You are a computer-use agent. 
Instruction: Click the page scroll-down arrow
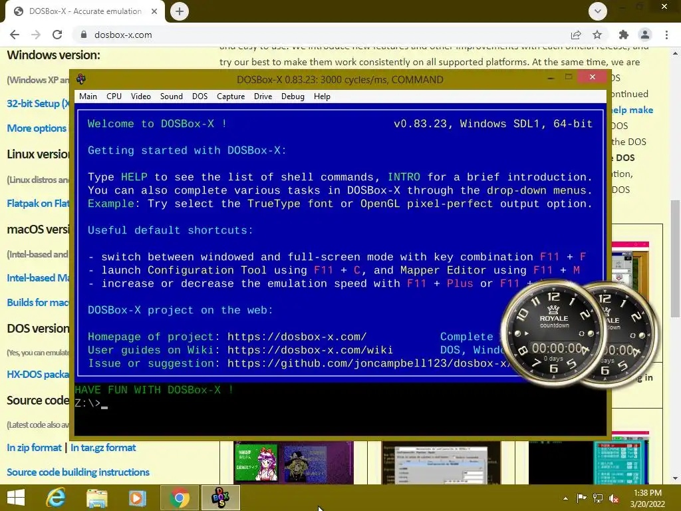pos(675,478)
